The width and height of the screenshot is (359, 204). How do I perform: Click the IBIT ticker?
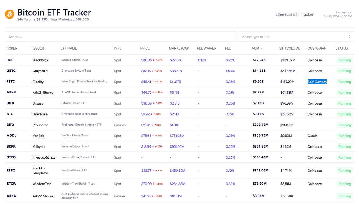click(10, 60)
